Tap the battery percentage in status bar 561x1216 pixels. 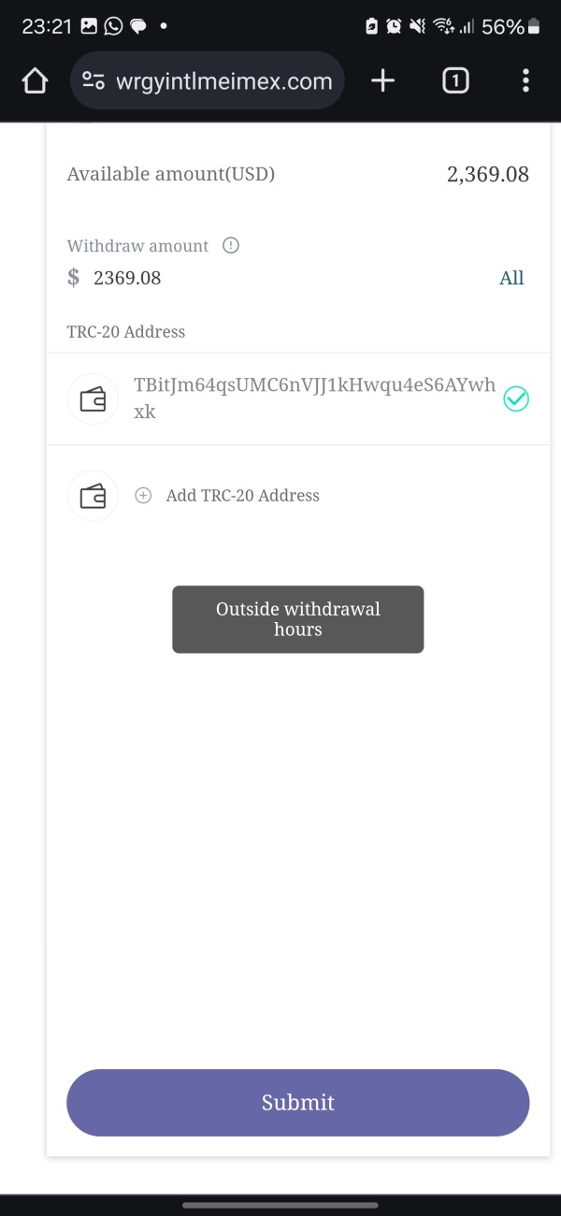pyautogui.click(x=502, y=26)
